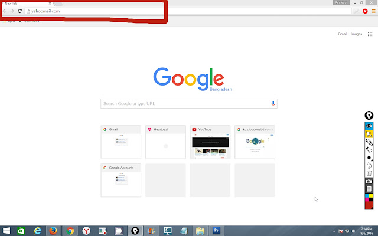Pick the yellow color swatch

point(371,195)
